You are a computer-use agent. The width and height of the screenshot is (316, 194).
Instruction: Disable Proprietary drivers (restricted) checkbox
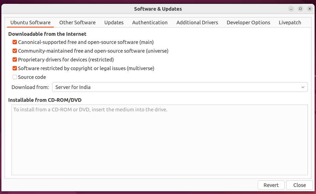[15, 60]
